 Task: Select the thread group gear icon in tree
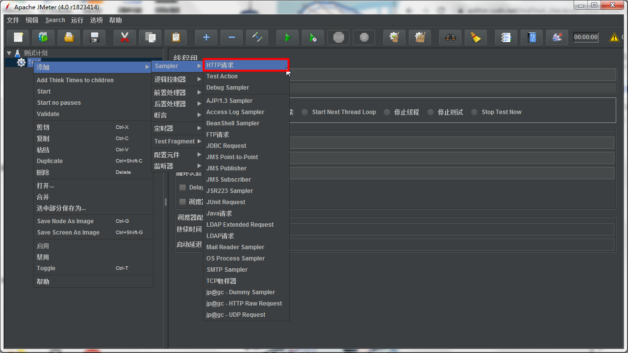point(21,62)
